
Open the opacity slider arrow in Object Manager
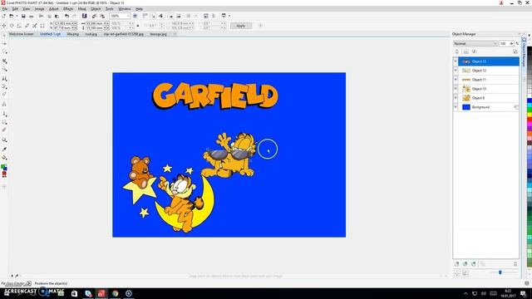pos(511,43)
